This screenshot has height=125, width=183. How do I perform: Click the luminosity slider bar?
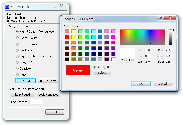(170, 37)
